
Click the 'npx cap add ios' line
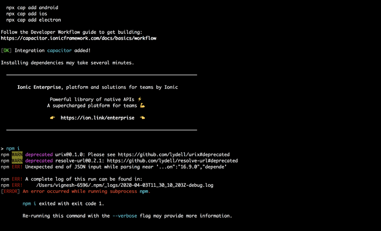[x=27, y=14]
